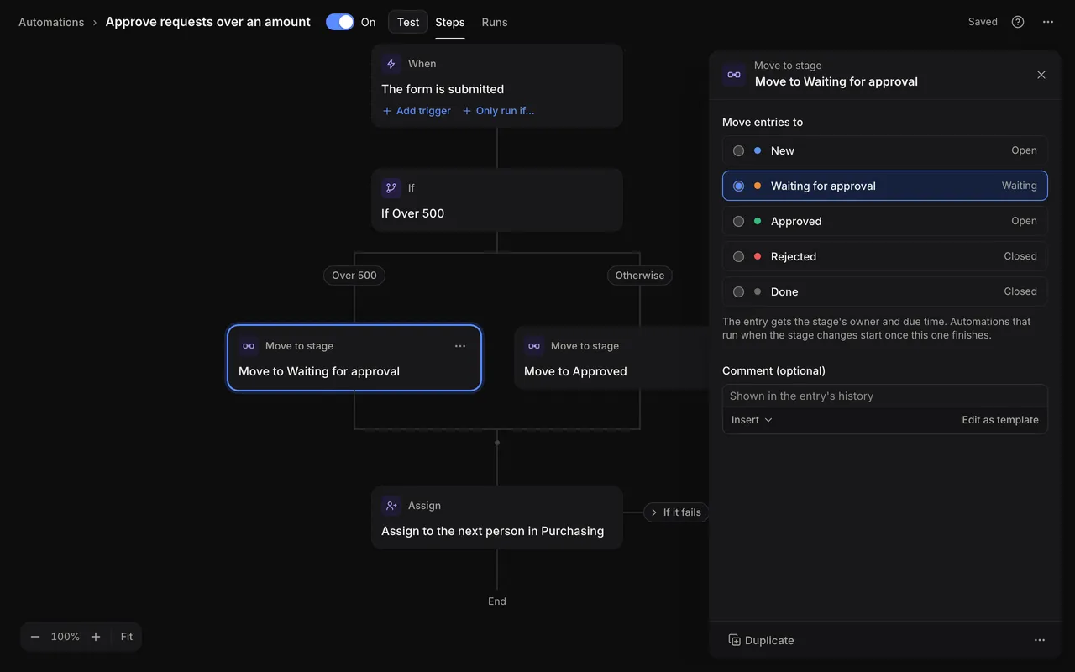1075x672 pixels.
Task: Open the help question mark icon
Action: pos(1018,22)
